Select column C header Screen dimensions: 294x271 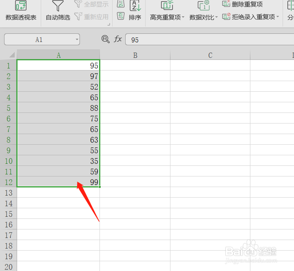(x=210, y=55)
